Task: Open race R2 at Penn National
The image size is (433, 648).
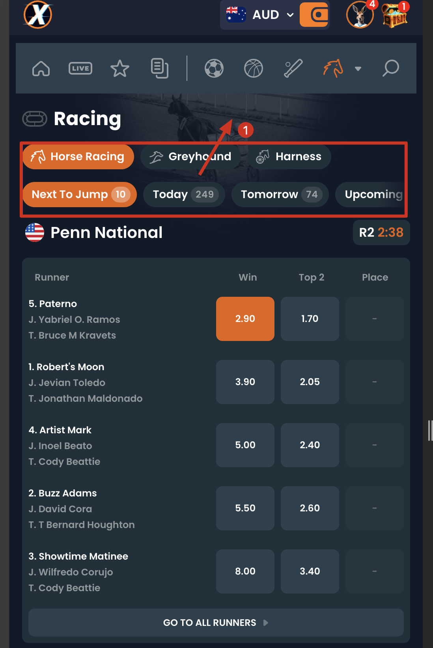Action: 381,232
